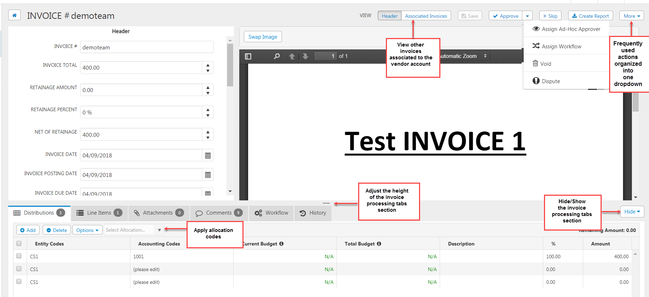The width and height of the screenshot is (649, 297).
Task: Click the Swap Image button
Action: click(263, 37)
